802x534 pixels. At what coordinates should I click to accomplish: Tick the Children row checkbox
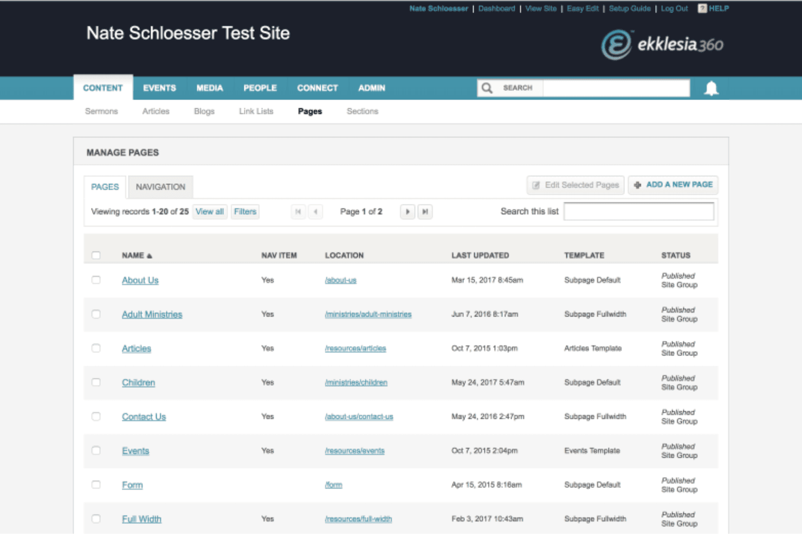(96, 383)
